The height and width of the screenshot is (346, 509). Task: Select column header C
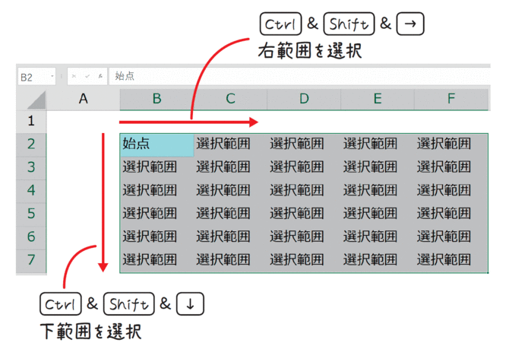230,99
